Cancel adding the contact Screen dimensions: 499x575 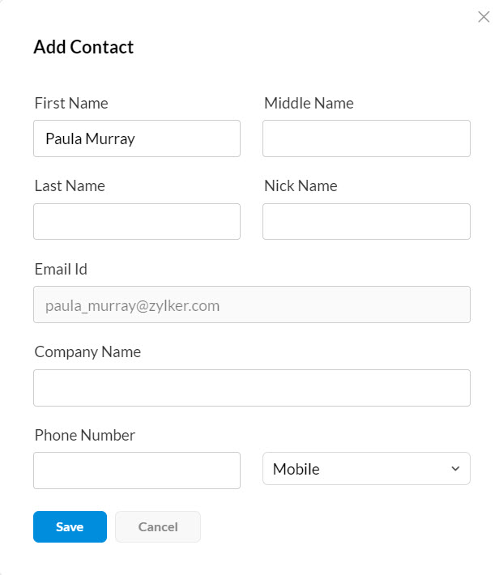click(x=158, y=526)
